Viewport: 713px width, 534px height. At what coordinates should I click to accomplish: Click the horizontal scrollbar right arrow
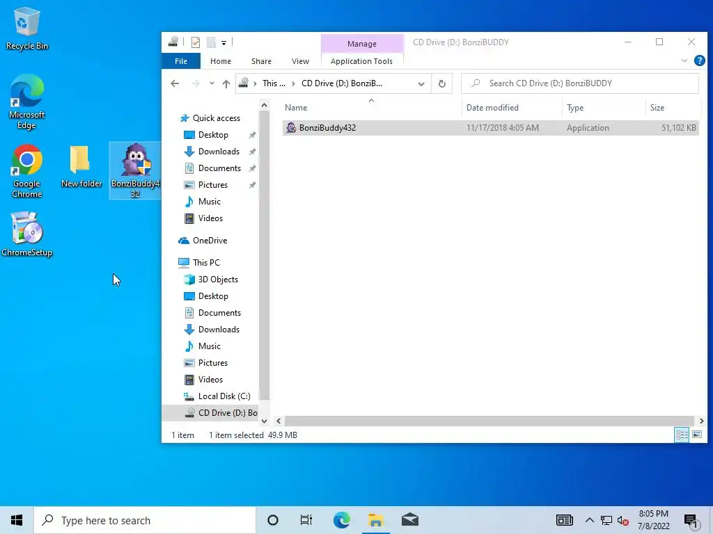(x=702, y=421)
